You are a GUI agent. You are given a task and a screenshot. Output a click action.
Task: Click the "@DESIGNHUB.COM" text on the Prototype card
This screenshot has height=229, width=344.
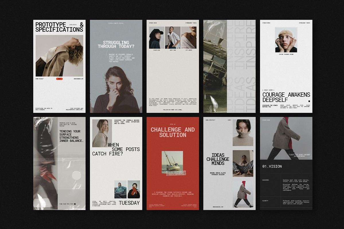(x=78, y=79)
